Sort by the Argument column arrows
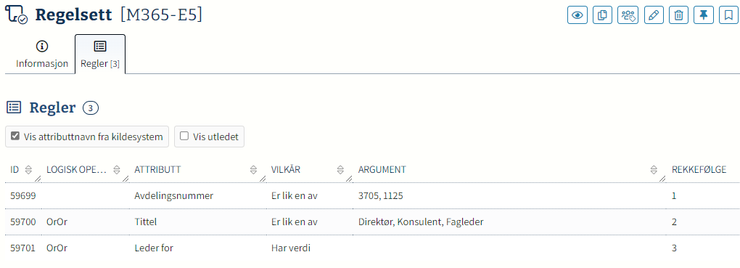The image size is (740, 268). pyautogui.click(x=654, y=170)
